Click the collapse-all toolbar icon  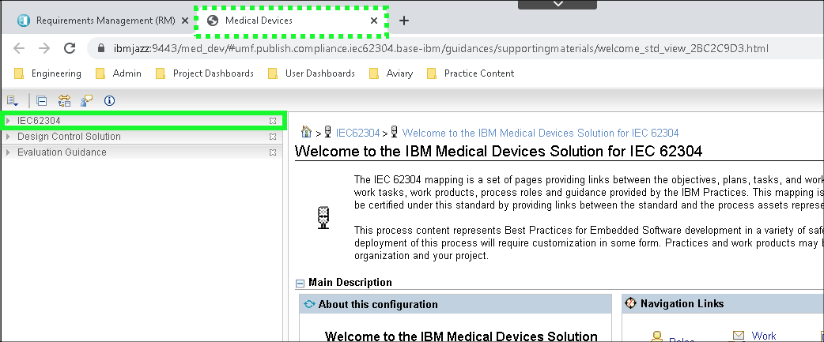tap(42, 100)
